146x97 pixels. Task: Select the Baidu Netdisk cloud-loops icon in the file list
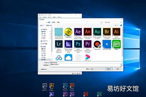[x=59, y=57]
